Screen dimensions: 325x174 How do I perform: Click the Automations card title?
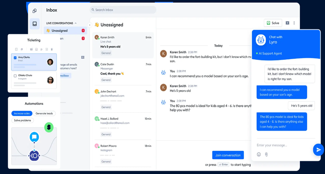[34, 103]
